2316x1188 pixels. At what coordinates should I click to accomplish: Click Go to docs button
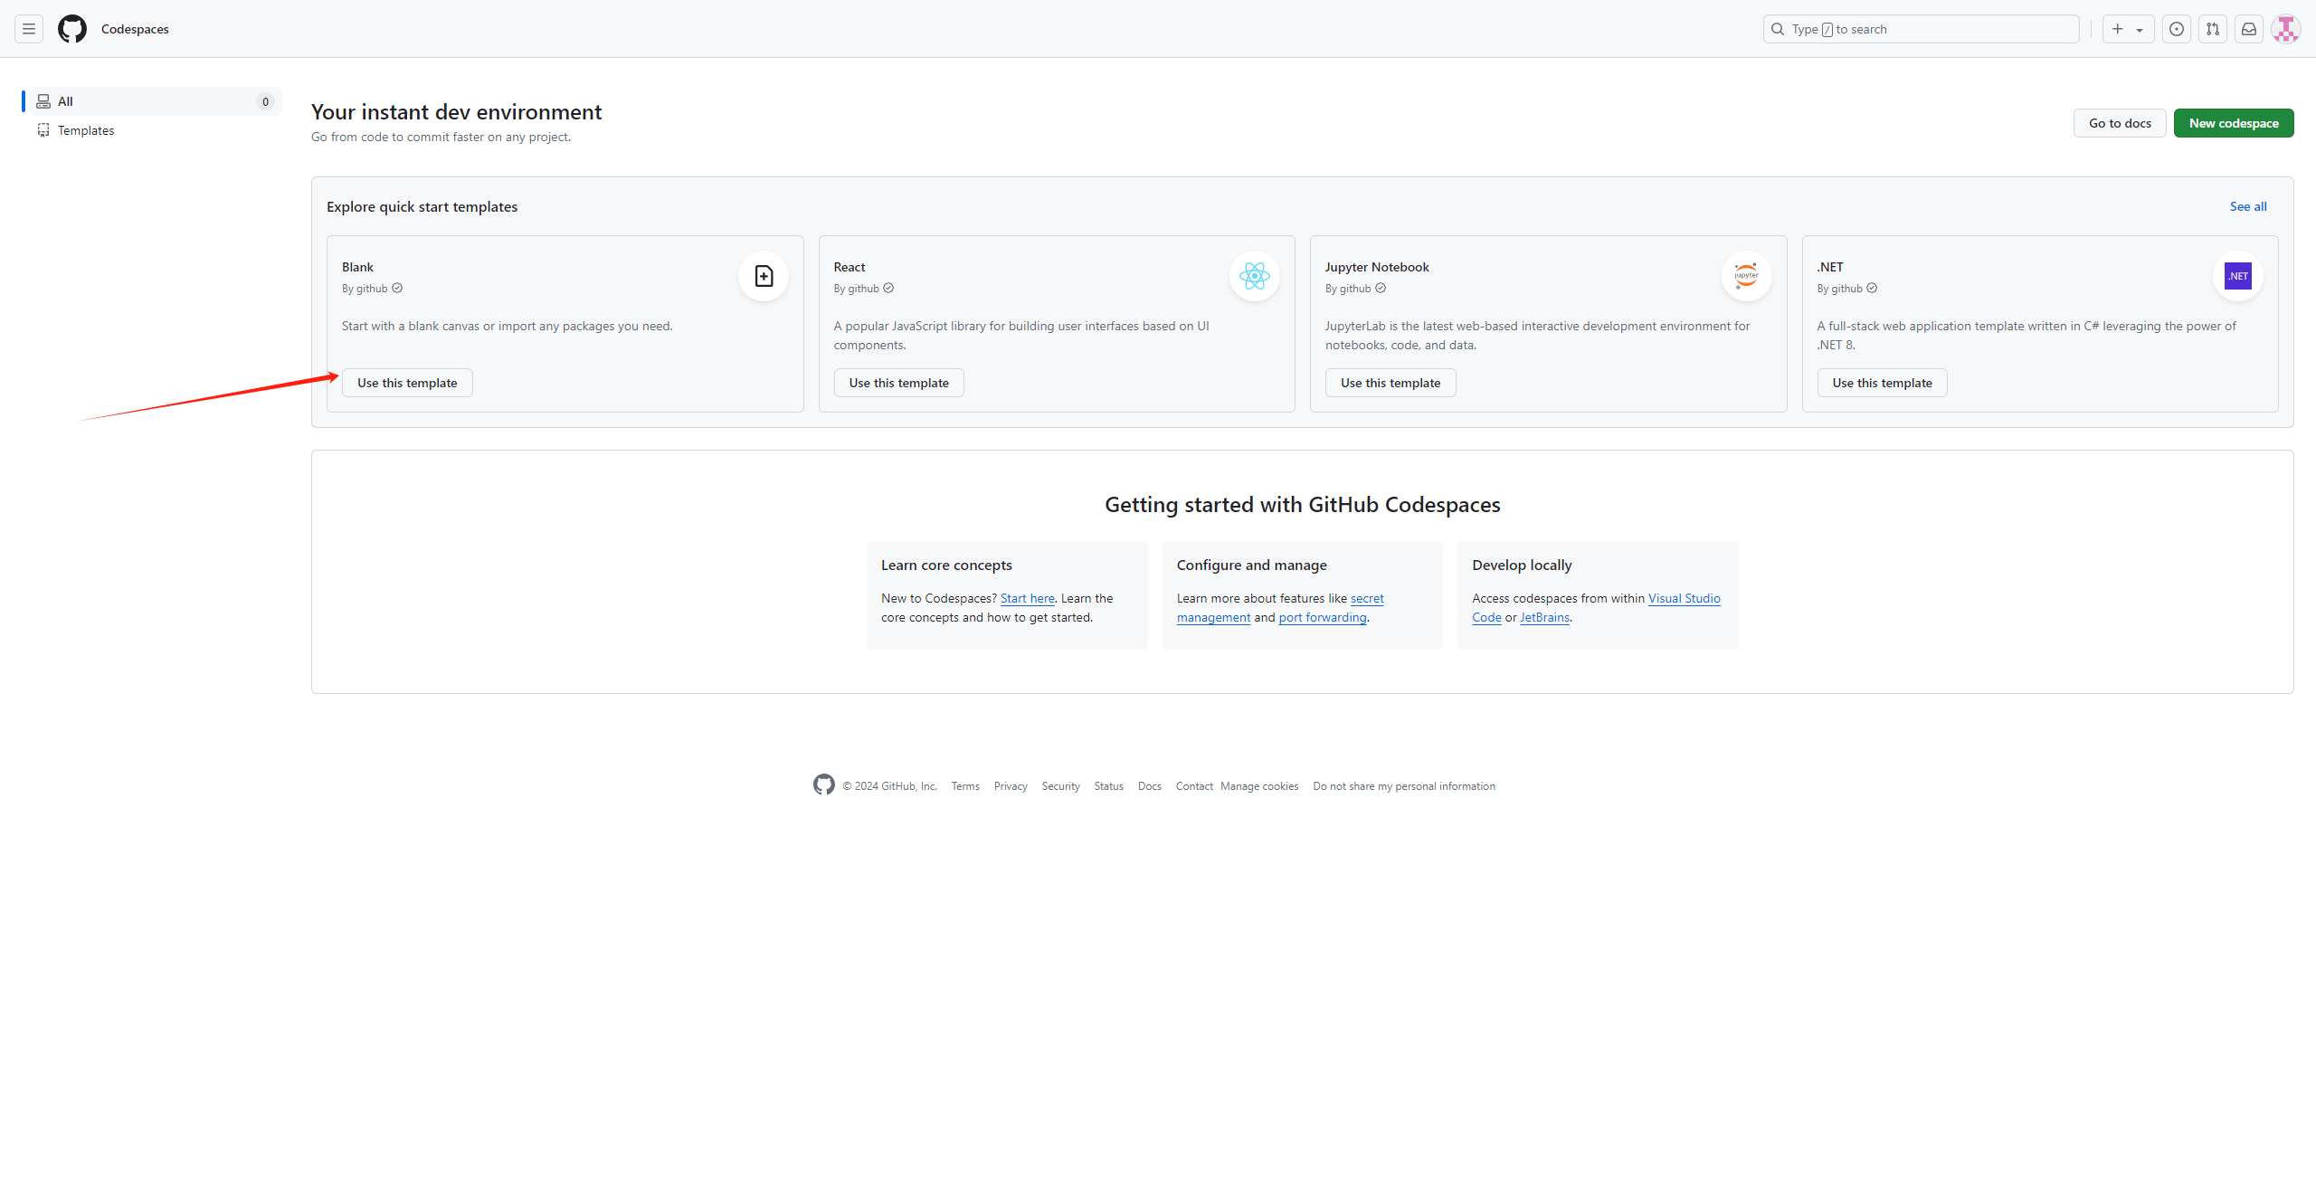point(2120,123)
